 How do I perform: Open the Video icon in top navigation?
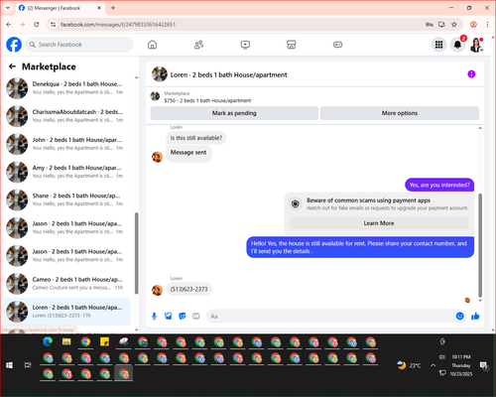coord(245,45)
